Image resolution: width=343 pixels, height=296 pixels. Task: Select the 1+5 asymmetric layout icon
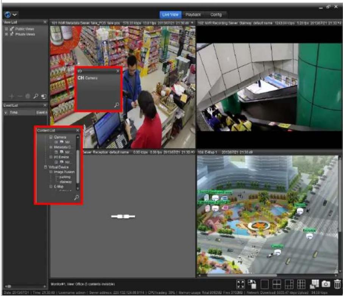289,284
